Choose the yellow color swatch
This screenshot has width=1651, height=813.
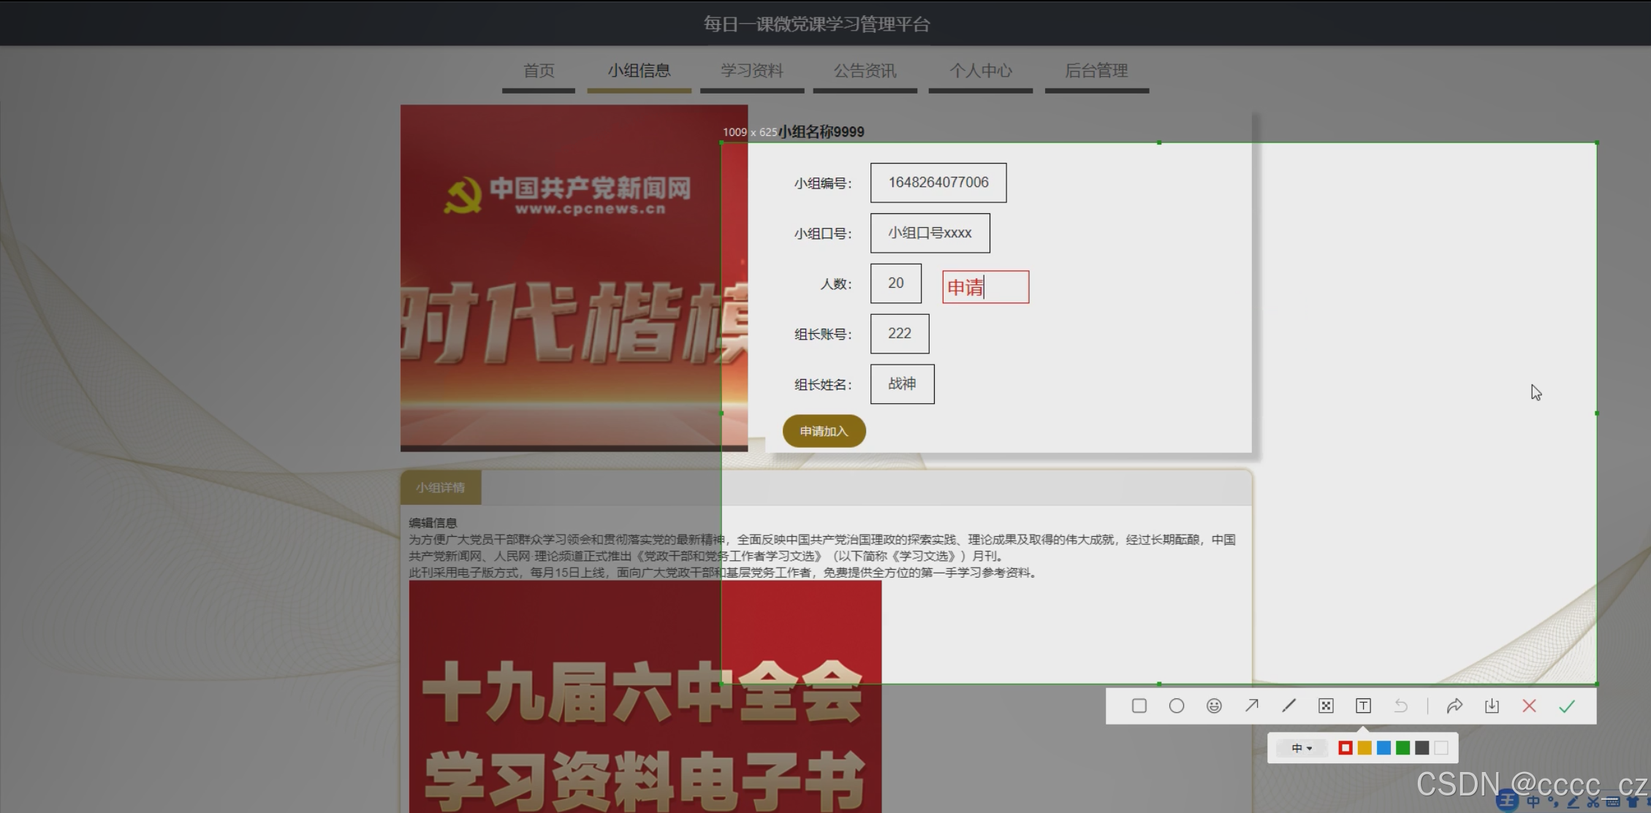point(1365,748)
